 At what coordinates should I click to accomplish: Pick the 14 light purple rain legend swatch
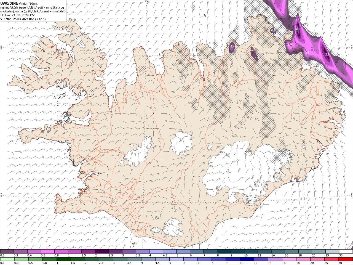[275, 259]
